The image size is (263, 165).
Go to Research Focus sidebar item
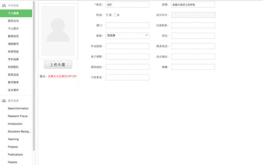click(18, 116)
